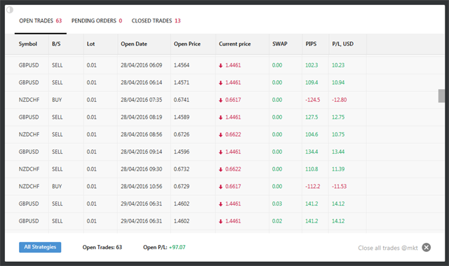The width and height of the screenshot is (449, 266).
Task: Click the SWAP value 0.02
Action: pyautogui.click(x=277, y=221)
